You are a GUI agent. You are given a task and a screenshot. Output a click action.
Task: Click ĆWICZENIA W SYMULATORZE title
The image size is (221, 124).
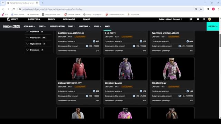point(165,33)
